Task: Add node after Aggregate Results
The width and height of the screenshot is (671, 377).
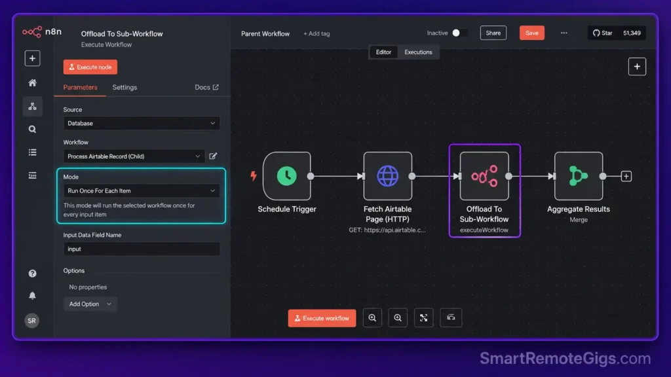Action: coord(626,176)
